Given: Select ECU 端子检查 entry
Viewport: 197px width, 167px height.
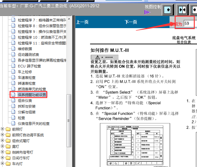Looking at the screenshot, I should tap(29, 66).
